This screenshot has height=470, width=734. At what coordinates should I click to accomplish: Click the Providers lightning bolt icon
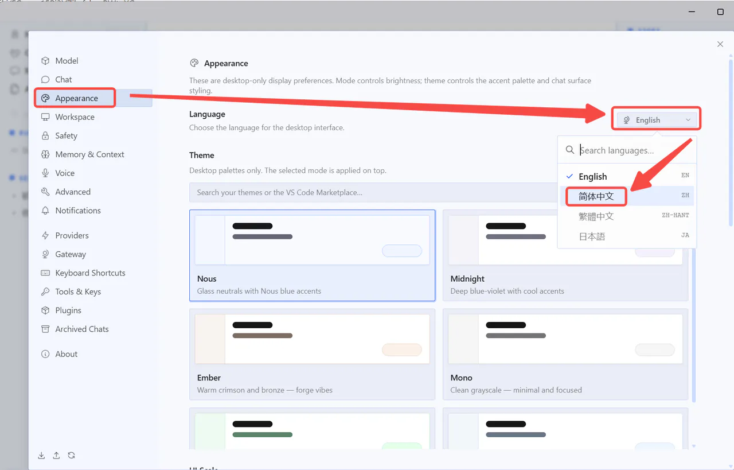click(x=45, y=236)
